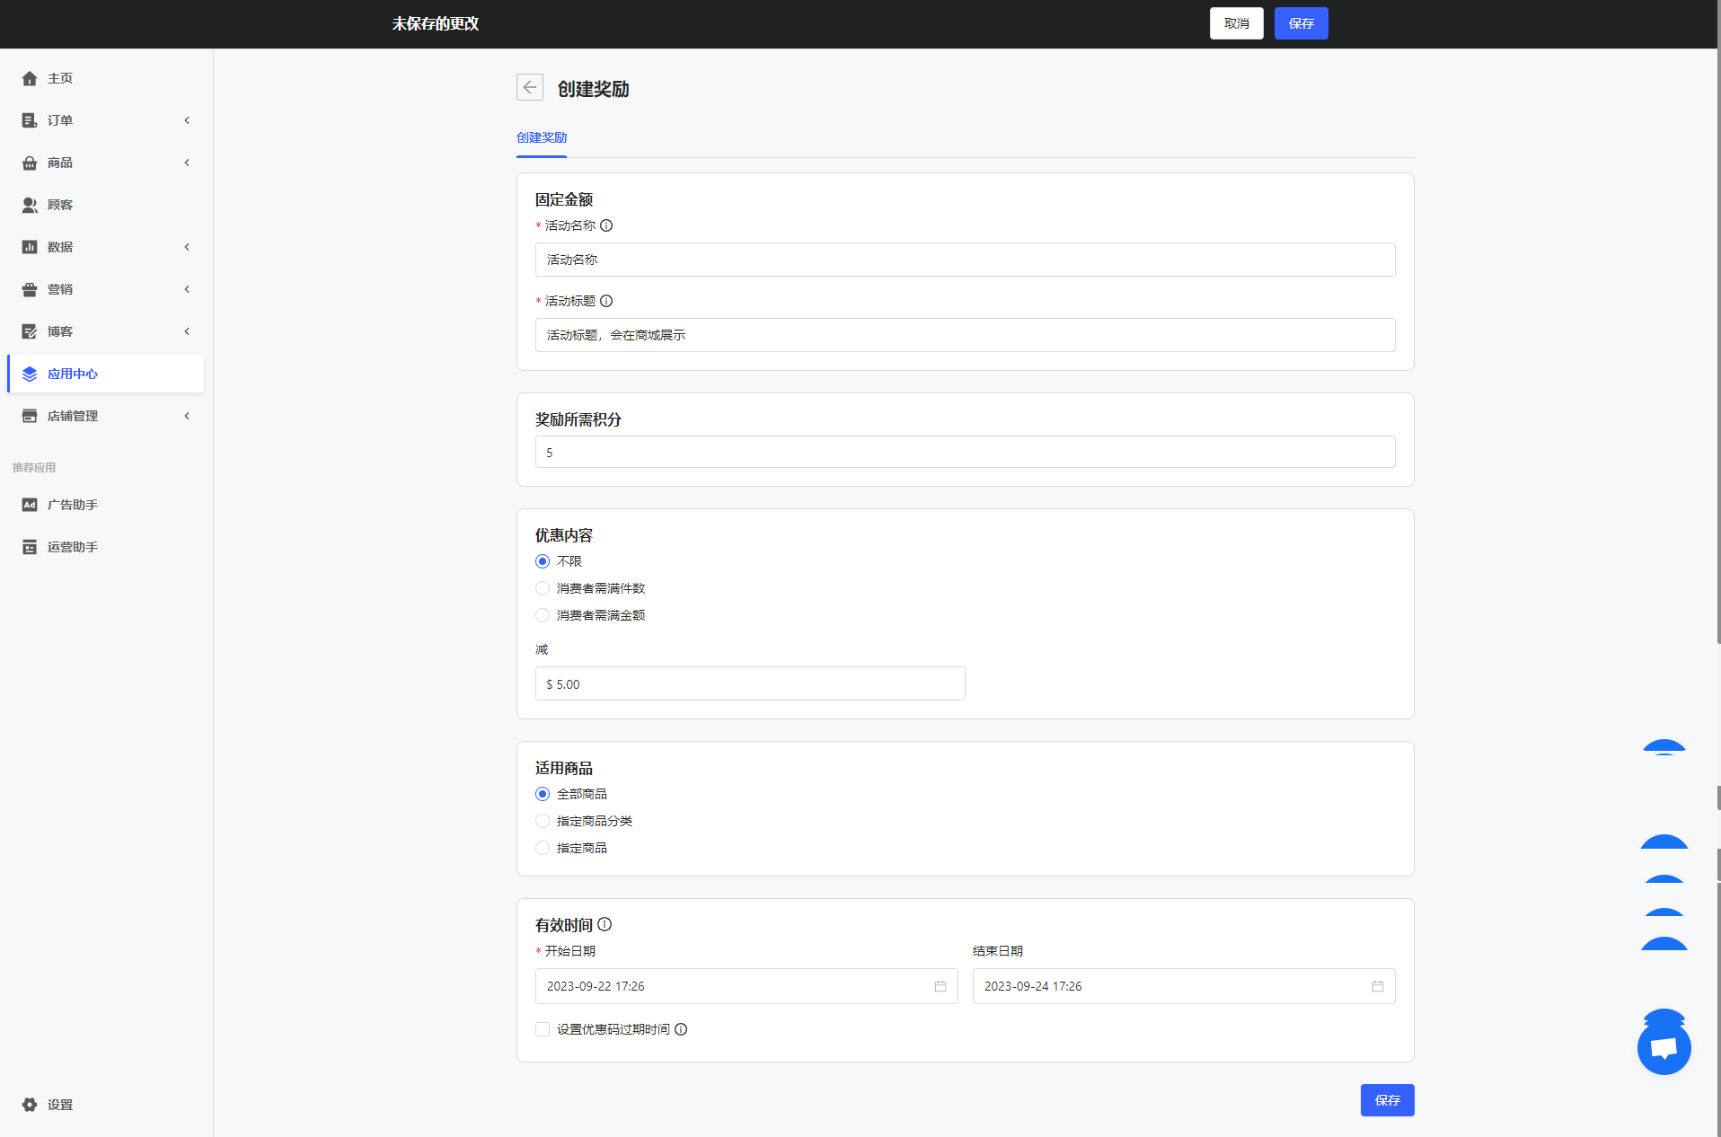Screen dimensions: 1721x1137
Task: Click the 活动标题 input field
Action: tap(966, 335)
